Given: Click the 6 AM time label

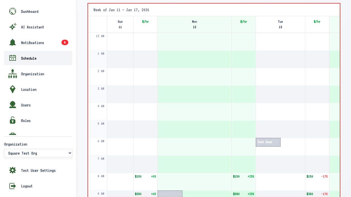Looking at the screenshot, I should click(101, 141).
